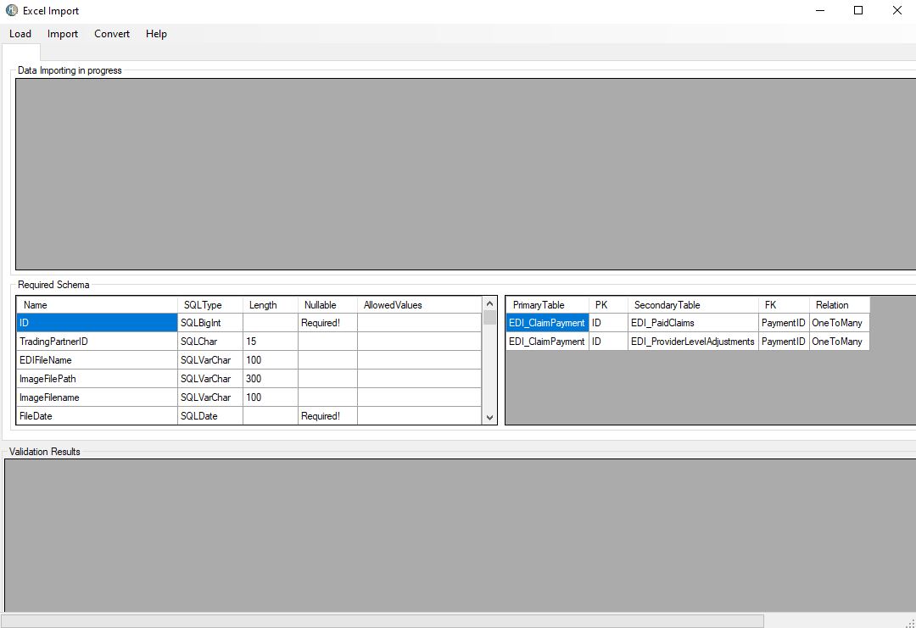
Task: Click the progress bar in the status bar
Action: tap(382, 620)
